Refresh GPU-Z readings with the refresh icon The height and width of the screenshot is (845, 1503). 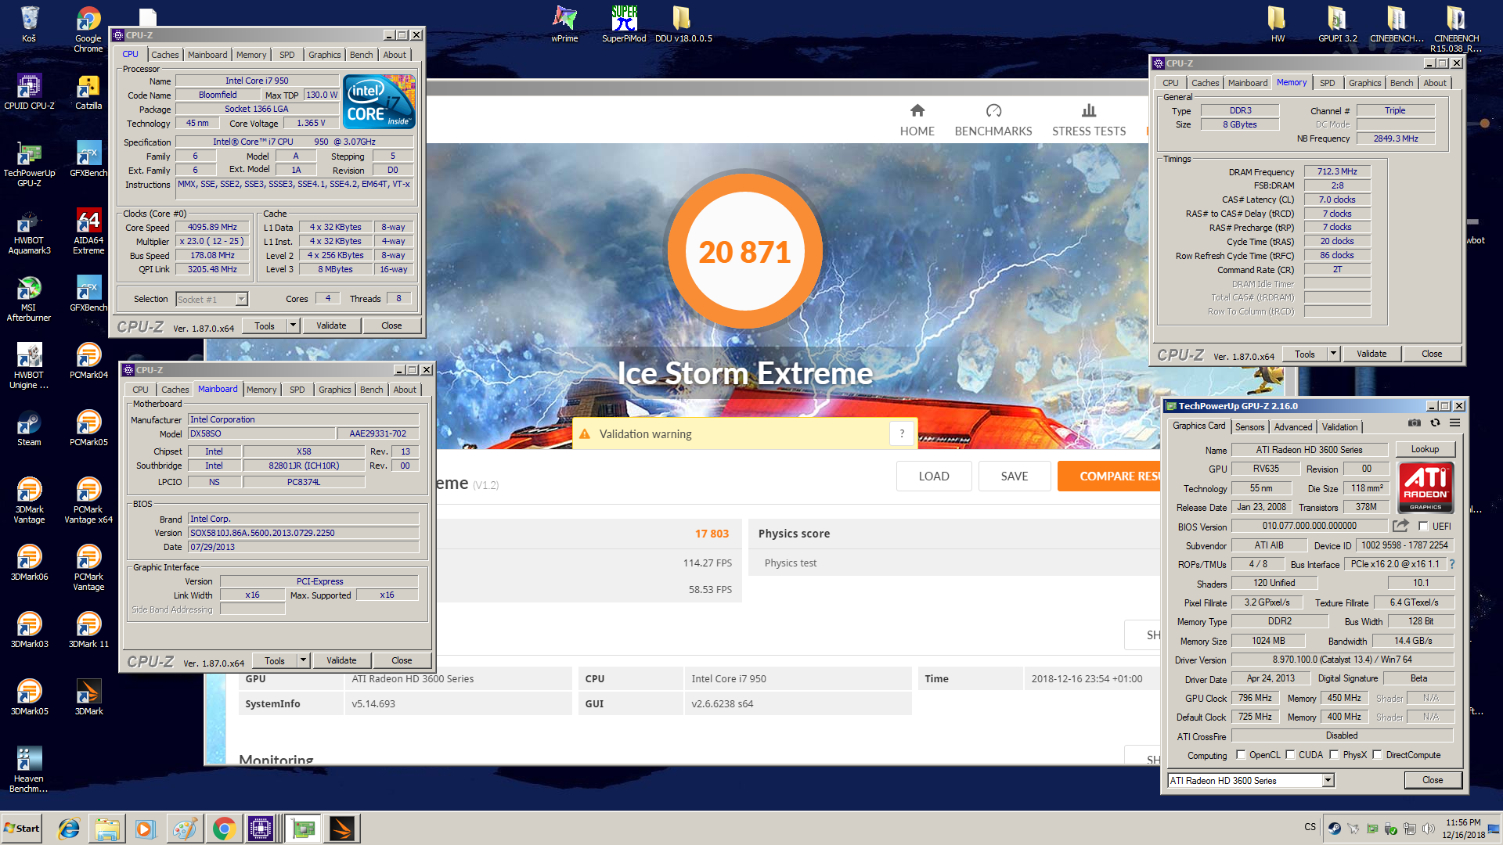1435,422
